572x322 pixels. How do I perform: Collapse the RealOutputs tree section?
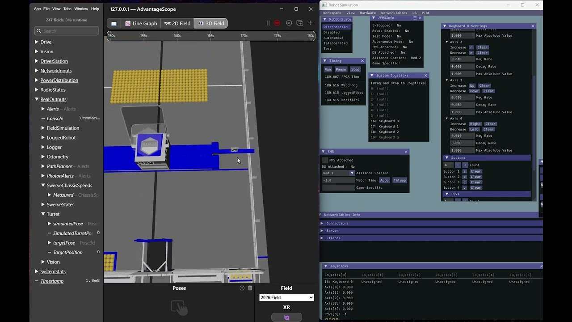(x=37, y=99)
